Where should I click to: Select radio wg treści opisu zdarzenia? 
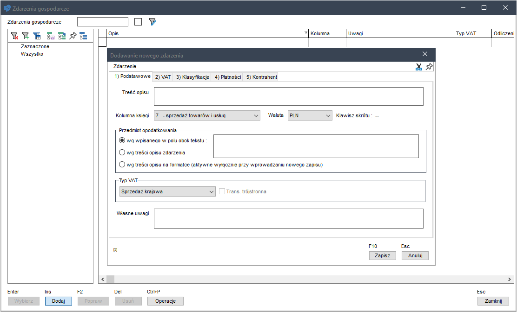pos(122,153)
